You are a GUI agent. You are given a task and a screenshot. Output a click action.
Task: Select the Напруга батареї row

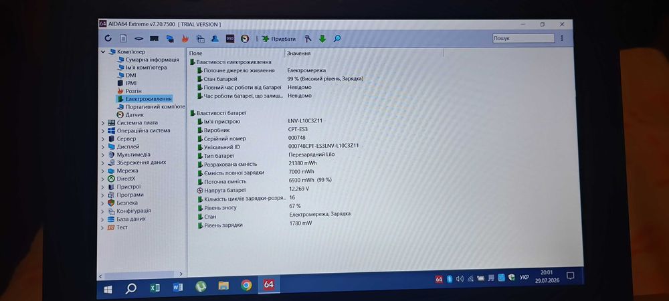click(254, 190)
